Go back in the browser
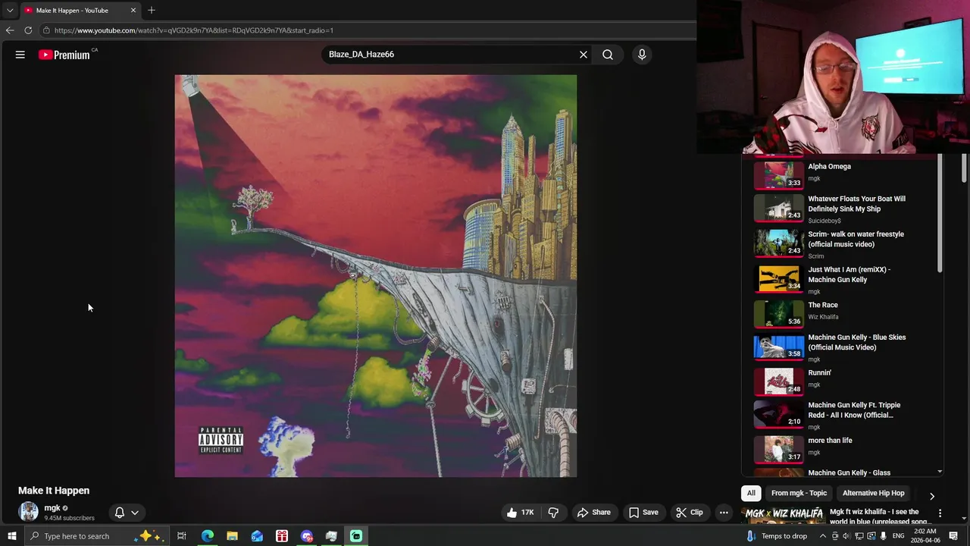The width and height of the screenshot is (970, 546). 10,30
